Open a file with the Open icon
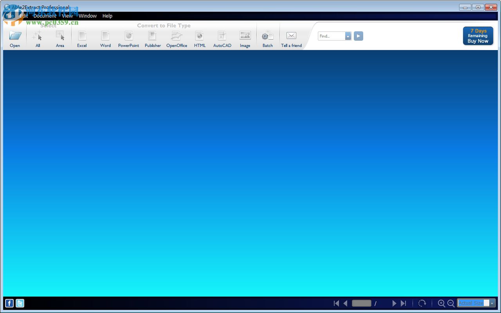The width and height of the screenshot is (501, 313). point(15,36)
